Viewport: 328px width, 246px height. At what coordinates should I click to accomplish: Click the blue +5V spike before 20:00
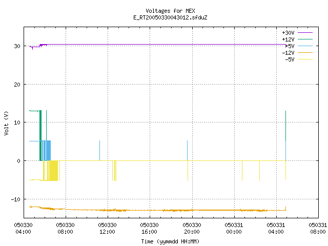point(187,151)
